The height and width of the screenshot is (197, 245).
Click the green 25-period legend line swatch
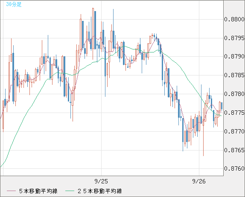70,191
